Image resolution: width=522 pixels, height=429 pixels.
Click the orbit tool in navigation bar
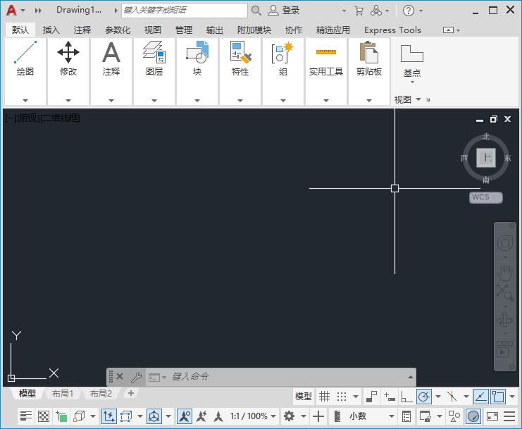tap(504, 320)
